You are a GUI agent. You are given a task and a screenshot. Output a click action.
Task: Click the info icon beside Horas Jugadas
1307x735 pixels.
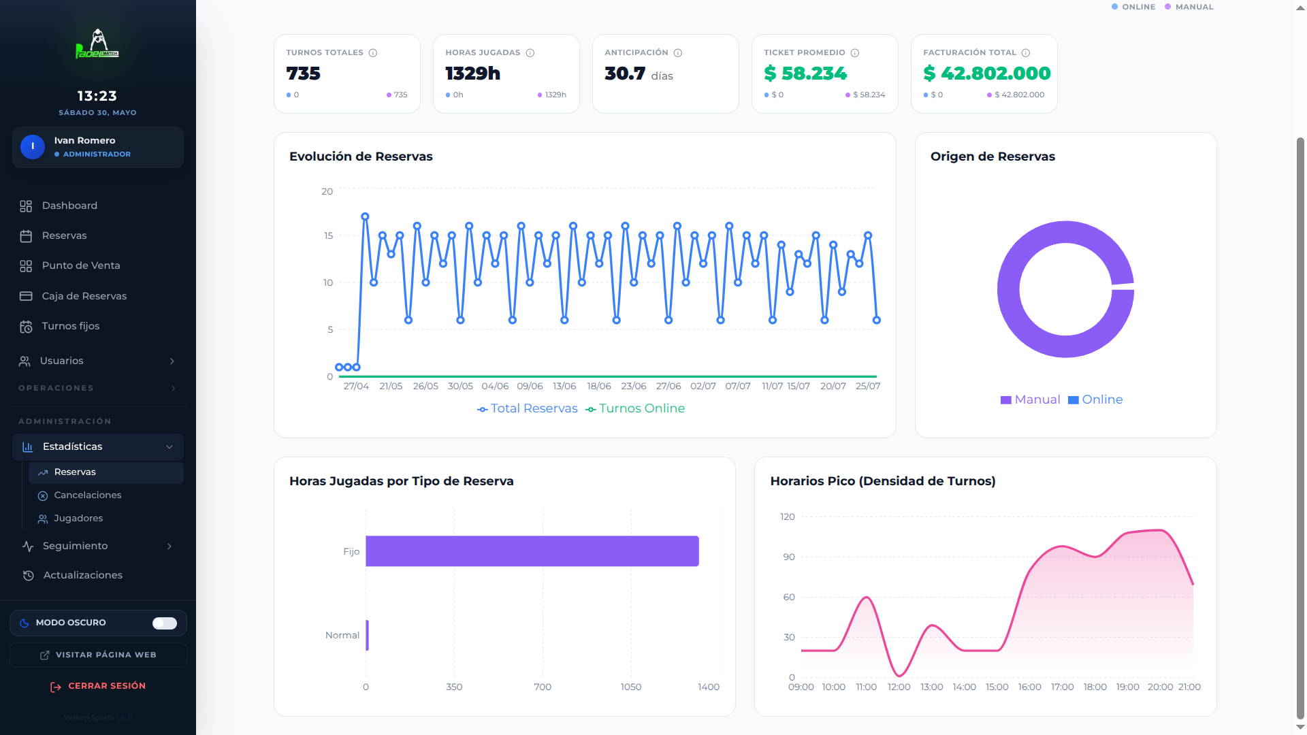tap(530, 53)
